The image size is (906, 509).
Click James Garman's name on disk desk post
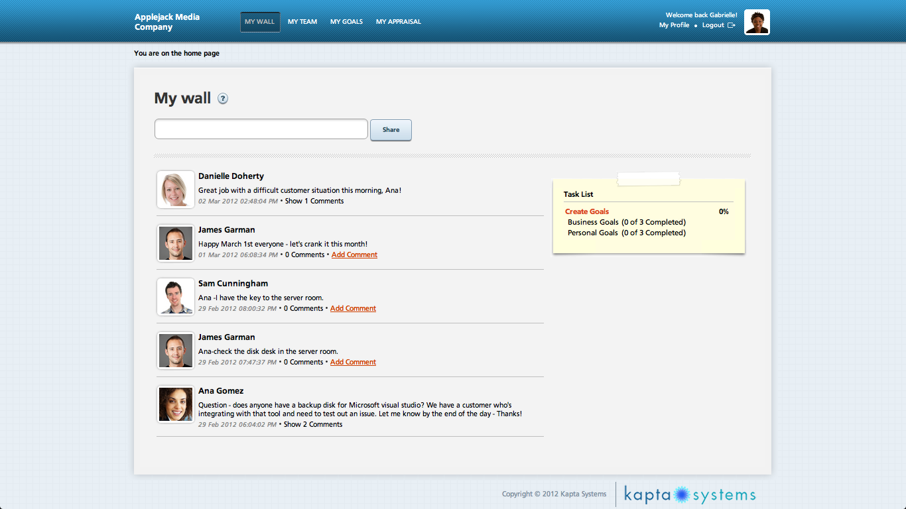coord(227,337)
